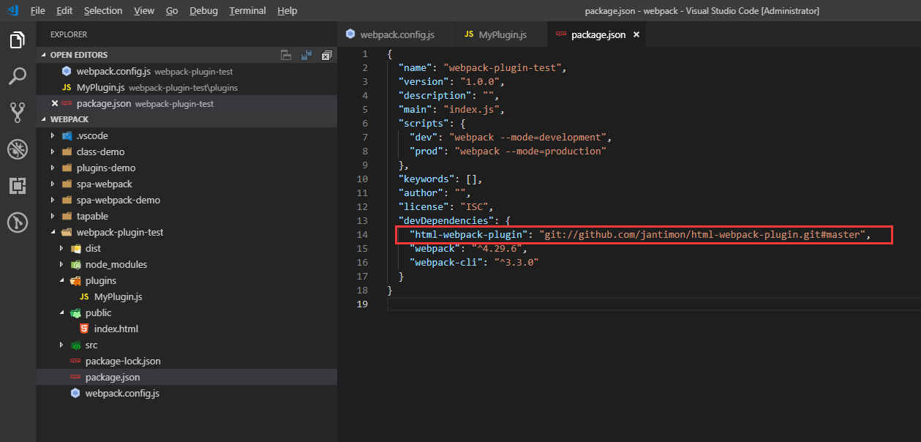Image resolution: width=921 pixels, height=442 pixels.
Task: Expand the spa-webpack folder arrow
Action: click(x=53, y=184)
